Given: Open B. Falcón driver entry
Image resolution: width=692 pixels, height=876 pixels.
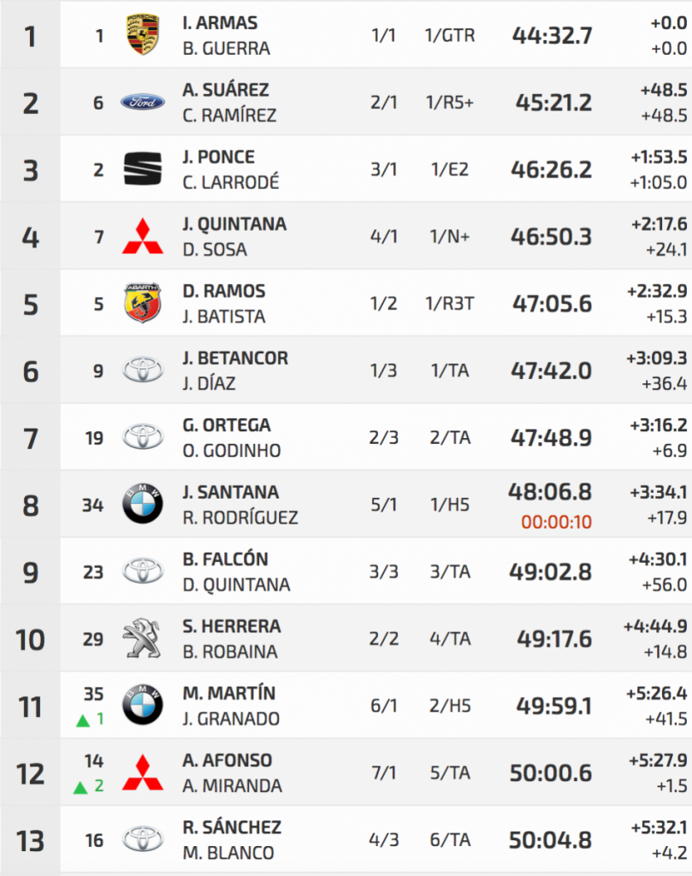Looking at the screenshot, I should 225,559.
